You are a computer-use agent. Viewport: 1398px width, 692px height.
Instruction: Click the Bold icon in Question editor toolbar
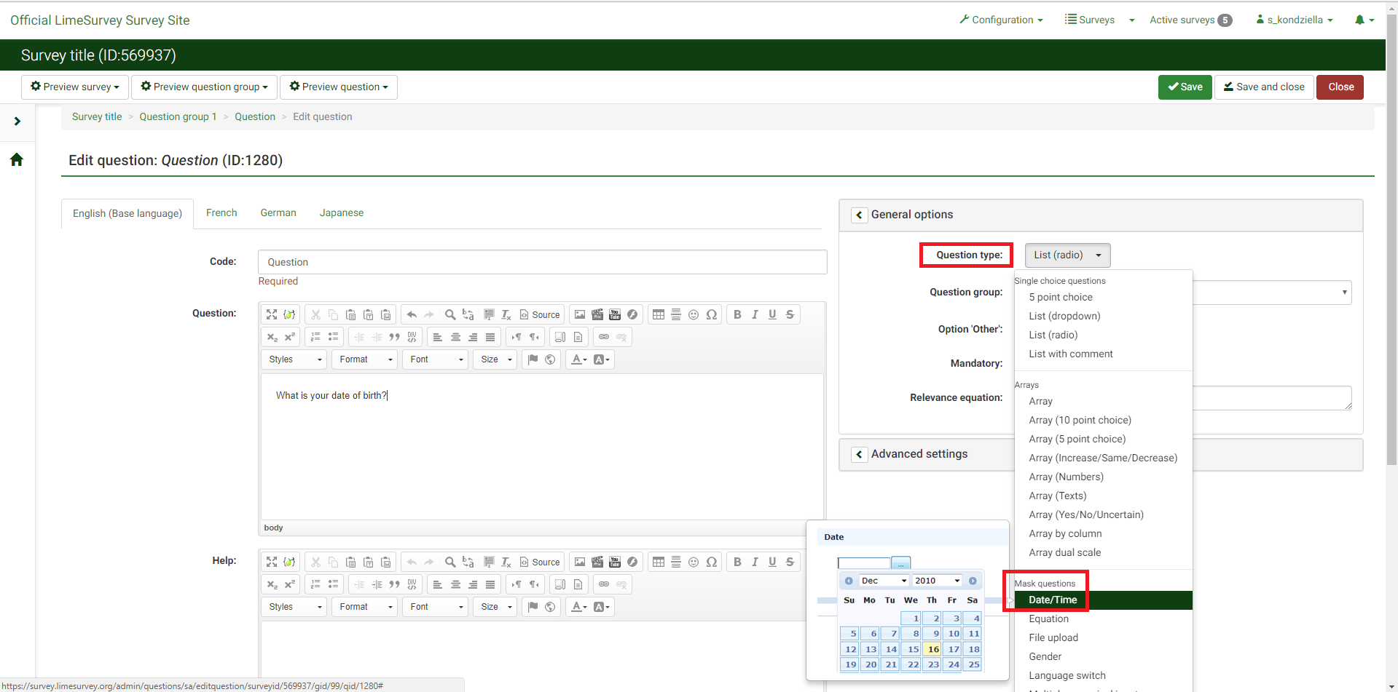737,314
